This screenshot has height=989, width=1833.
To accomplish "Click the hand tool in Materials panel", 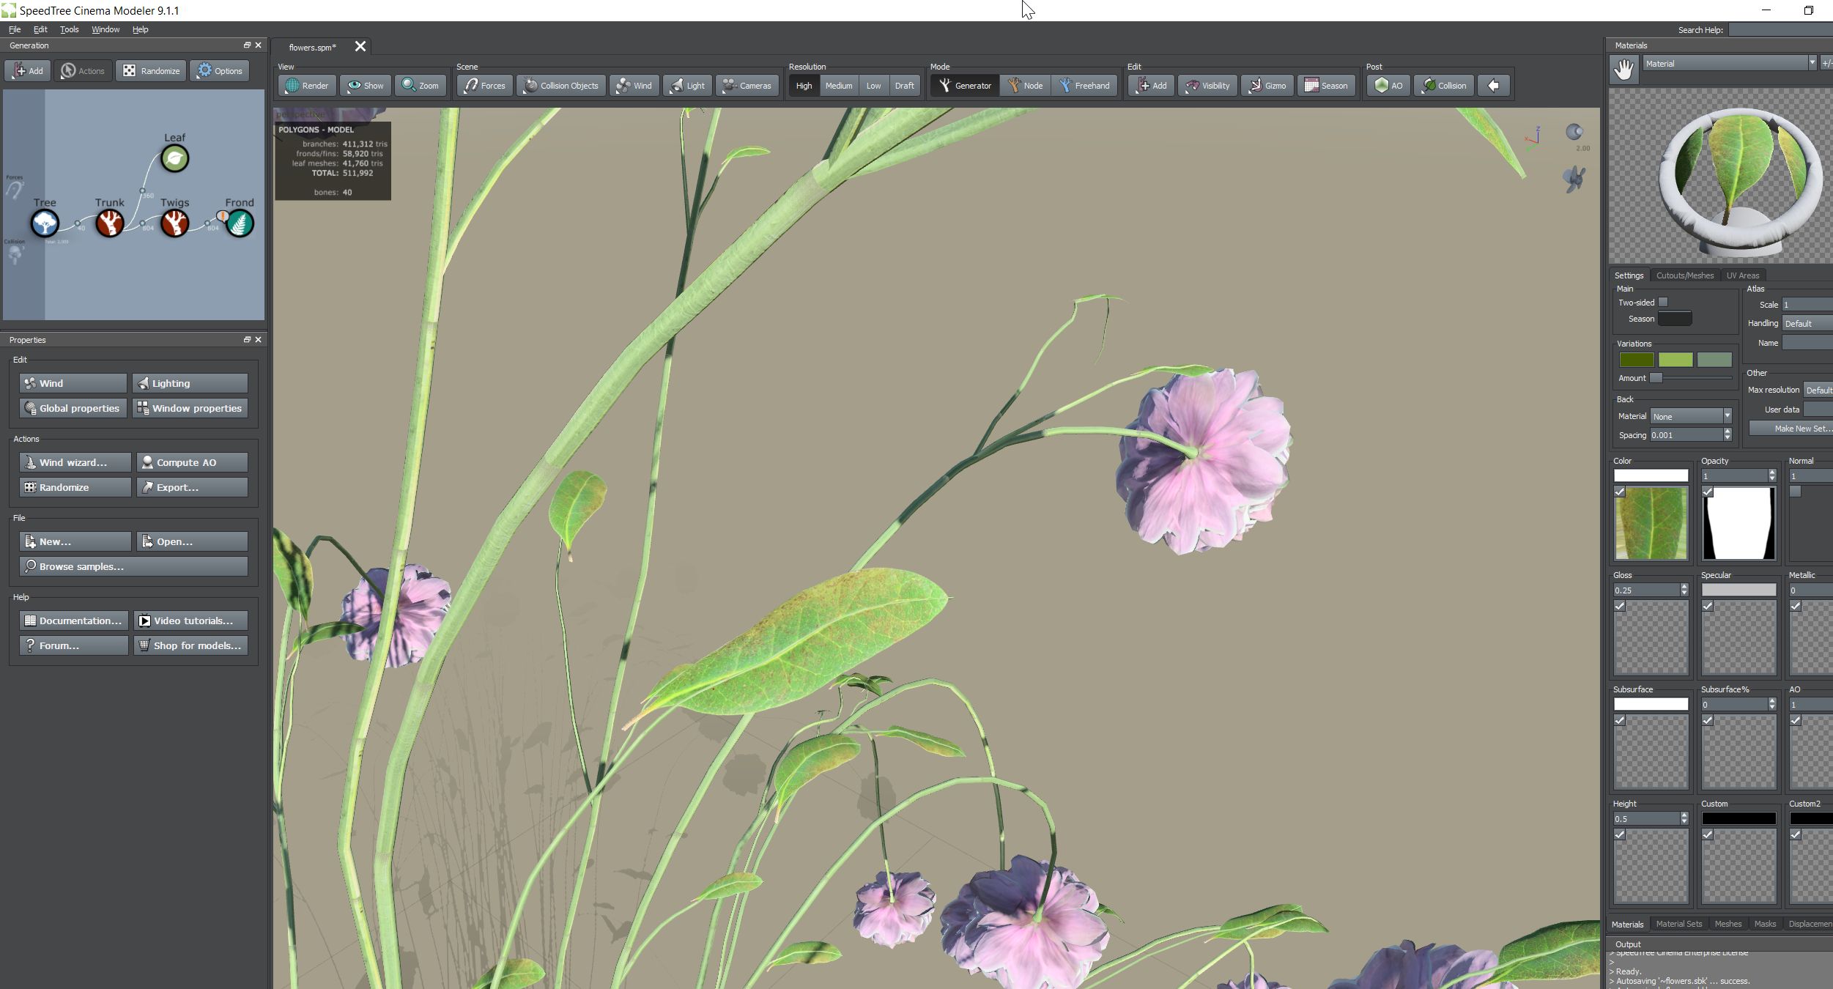I will tap(1624, 70).
